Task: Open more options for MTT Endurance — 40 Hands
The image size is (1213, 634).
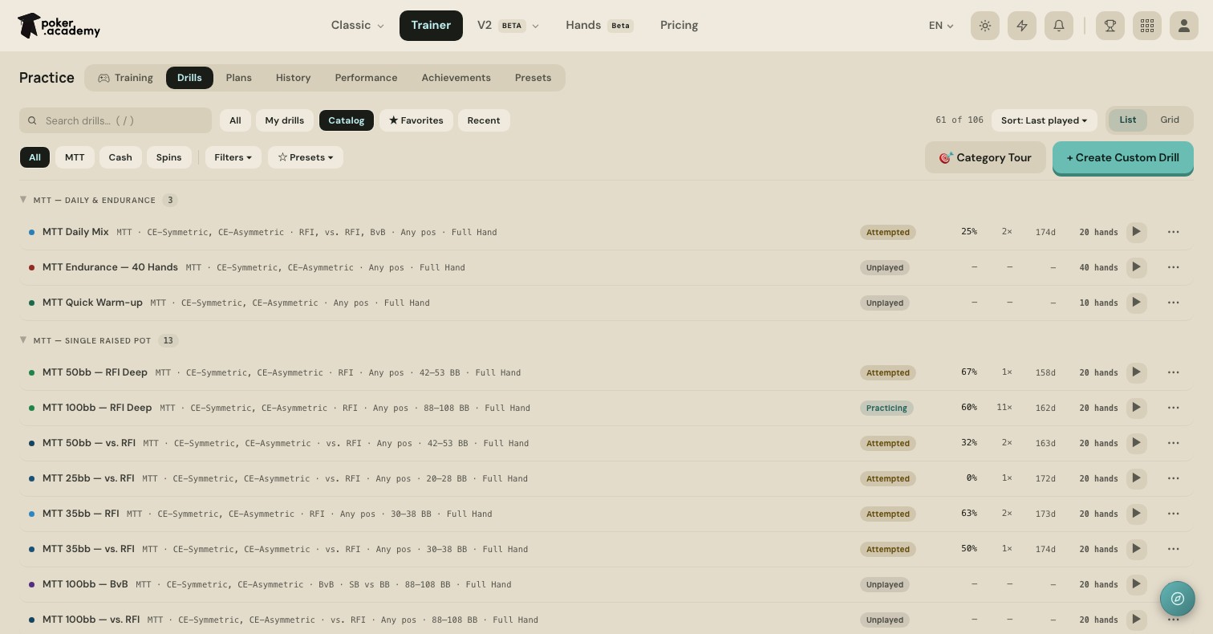Action: pyautogui.click(x=1174, y=267)
